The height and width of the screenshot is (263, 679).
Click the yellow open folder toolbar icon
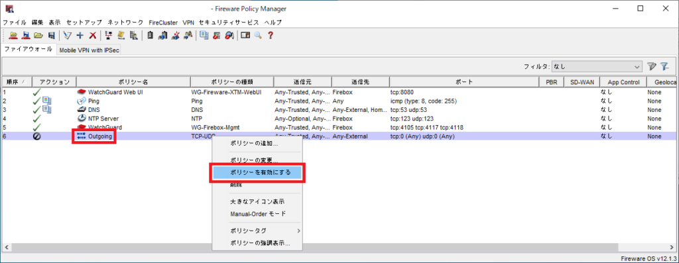coord(38,36)
